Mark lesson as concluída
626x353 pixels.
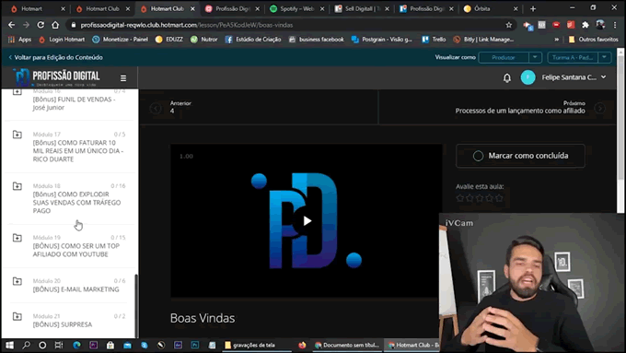pos(520,156)
